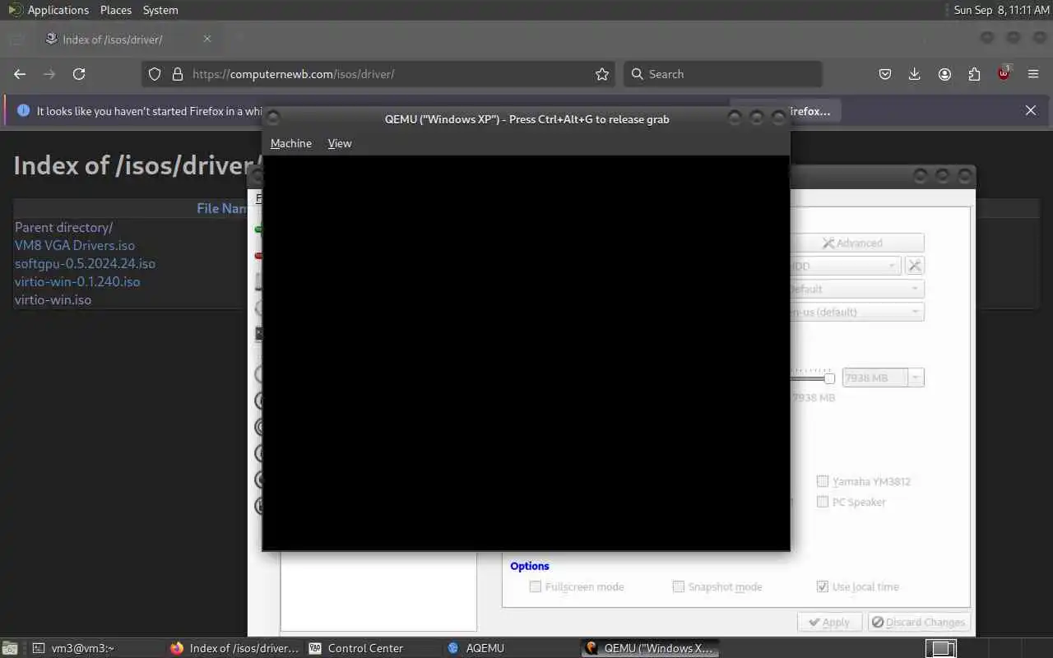1053x658 pixels.
Task: Click the QEMU window title bar
Action: (x=526, y=118)
